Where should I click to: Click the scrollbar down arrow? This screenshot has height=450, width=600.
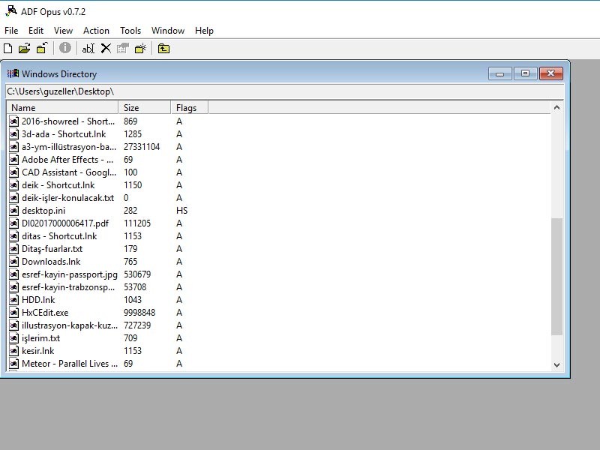556,365
